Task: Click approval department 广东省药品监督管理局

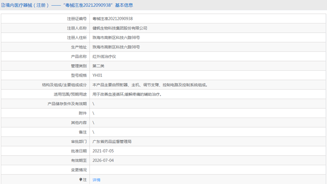Action: pyautogui.click(x=112, y=141)
